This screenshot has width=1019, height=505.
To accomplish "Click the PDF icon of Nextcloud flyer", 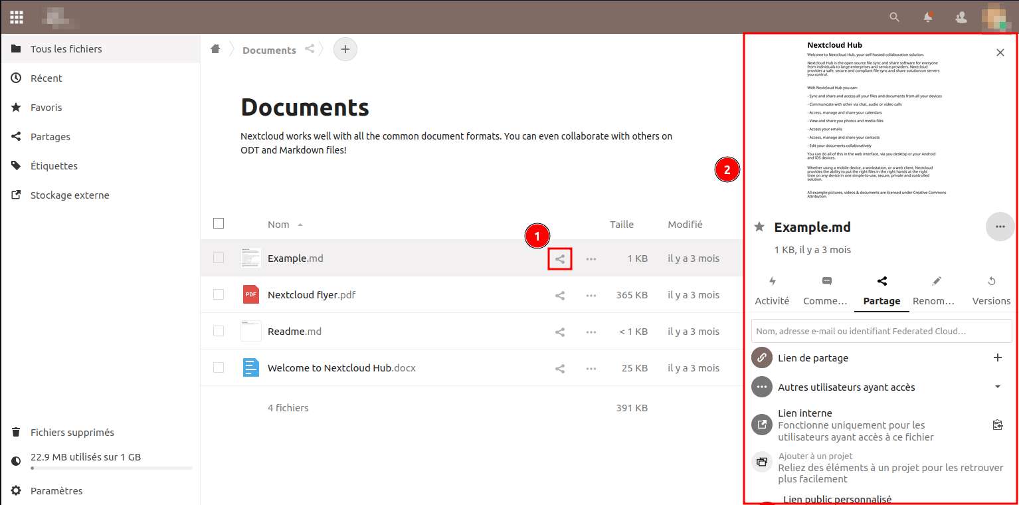I will [x=251, y=294].
